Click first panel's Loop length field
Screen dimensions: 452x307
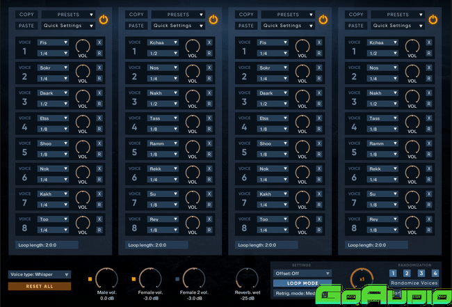click(x=47, y=245)
